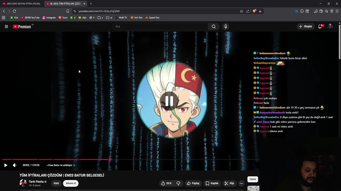
Task: Click the recommended video thumbnail below Tümü
Action: tap(253, 188)
